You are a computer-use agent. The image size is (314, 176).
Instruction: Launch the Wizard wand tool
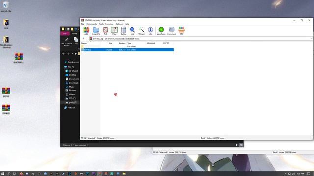(x=141, y=31)
